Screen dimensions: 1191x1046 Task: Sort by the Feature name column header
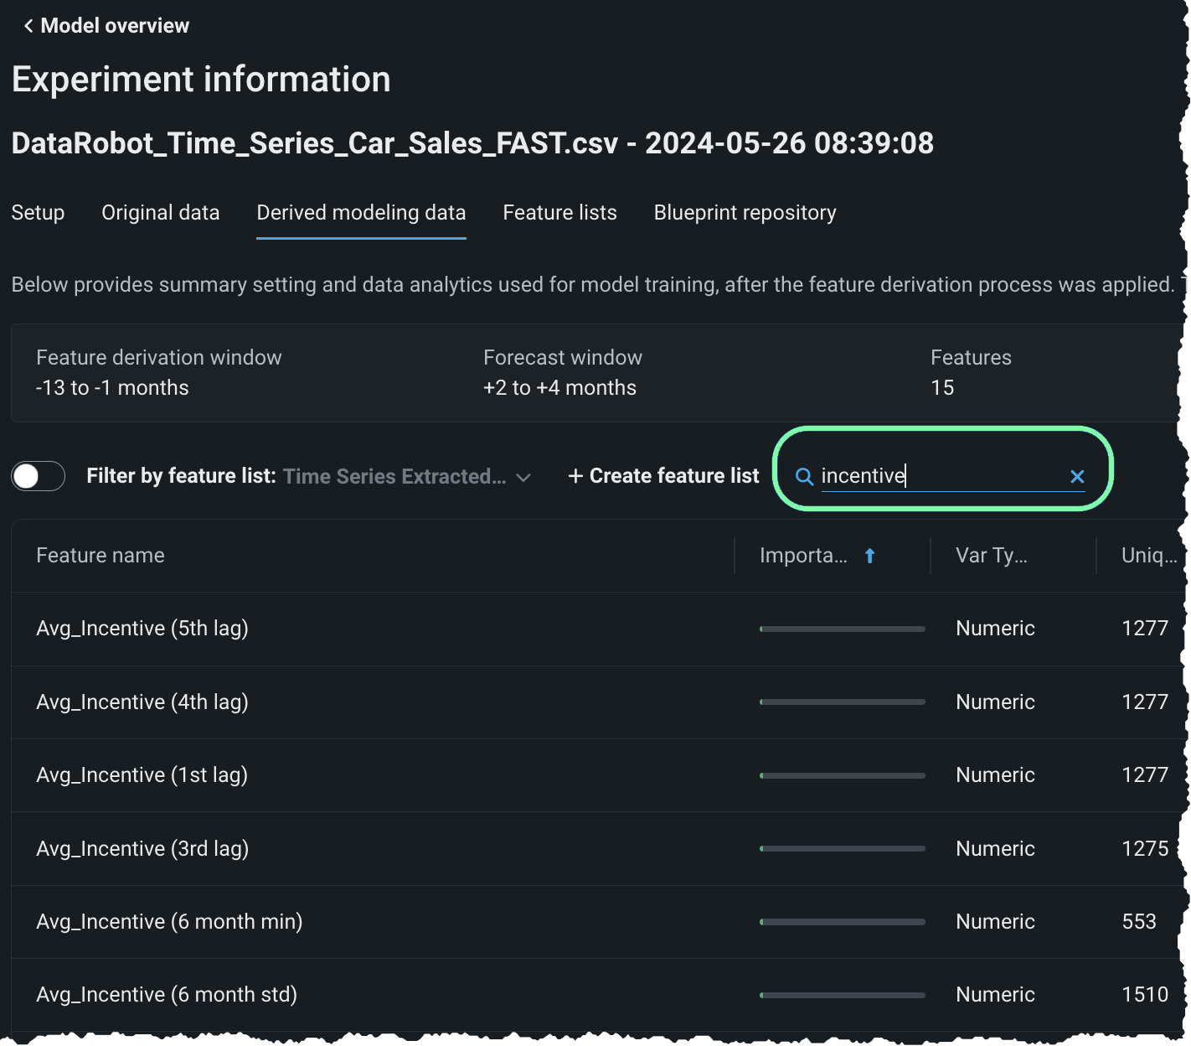click(101, 556)
